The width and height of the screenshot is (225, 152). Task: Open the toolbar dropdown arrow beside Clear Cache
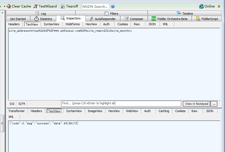[4, 7]
